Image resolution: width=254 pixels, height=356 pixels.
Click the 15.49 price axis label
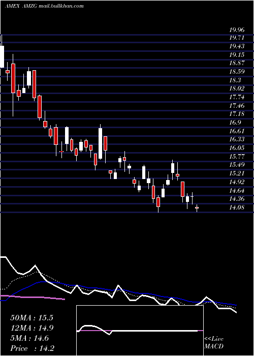(x=237, y=165)
